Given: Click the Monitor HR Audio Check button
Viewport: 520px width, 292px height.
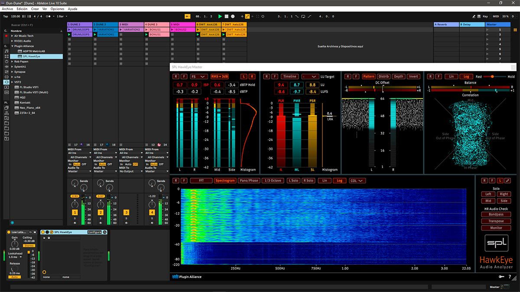Looking at the screenshot, I should pos(496,228).
